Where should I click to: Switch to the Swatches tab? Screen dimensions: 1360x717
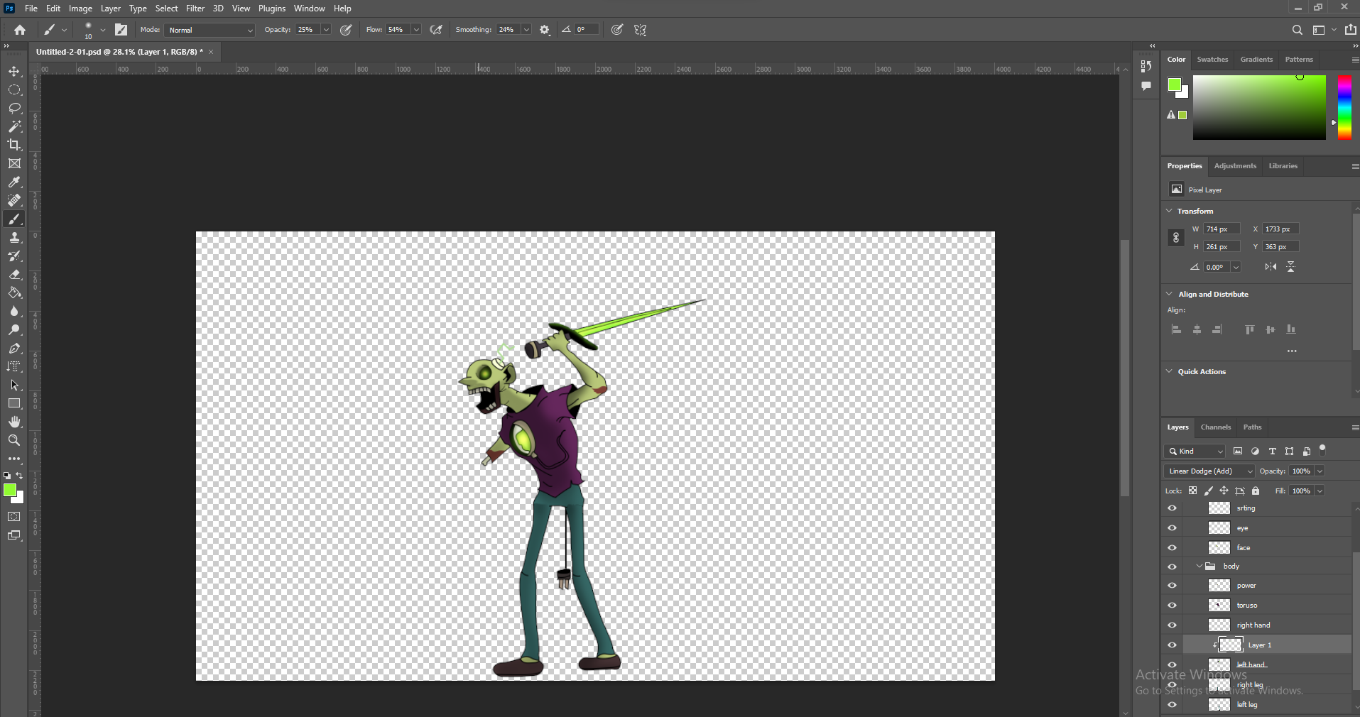coord(1212,60)
